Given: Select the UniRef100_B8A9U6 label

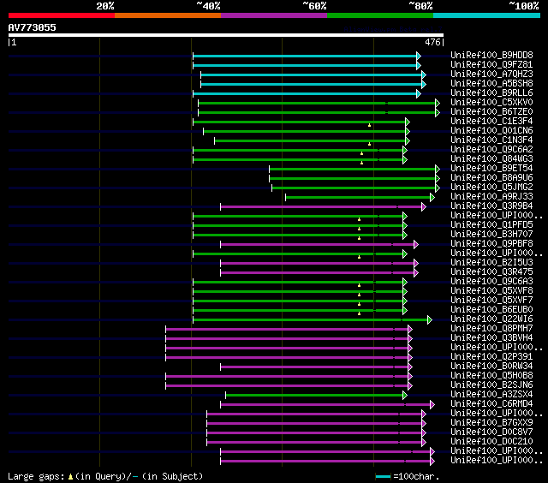Looking at the screenshot, I should pos(491,178).
